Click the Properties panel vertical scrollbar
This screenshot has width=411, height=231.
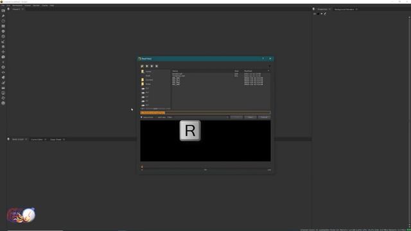[x=410, y=121]
